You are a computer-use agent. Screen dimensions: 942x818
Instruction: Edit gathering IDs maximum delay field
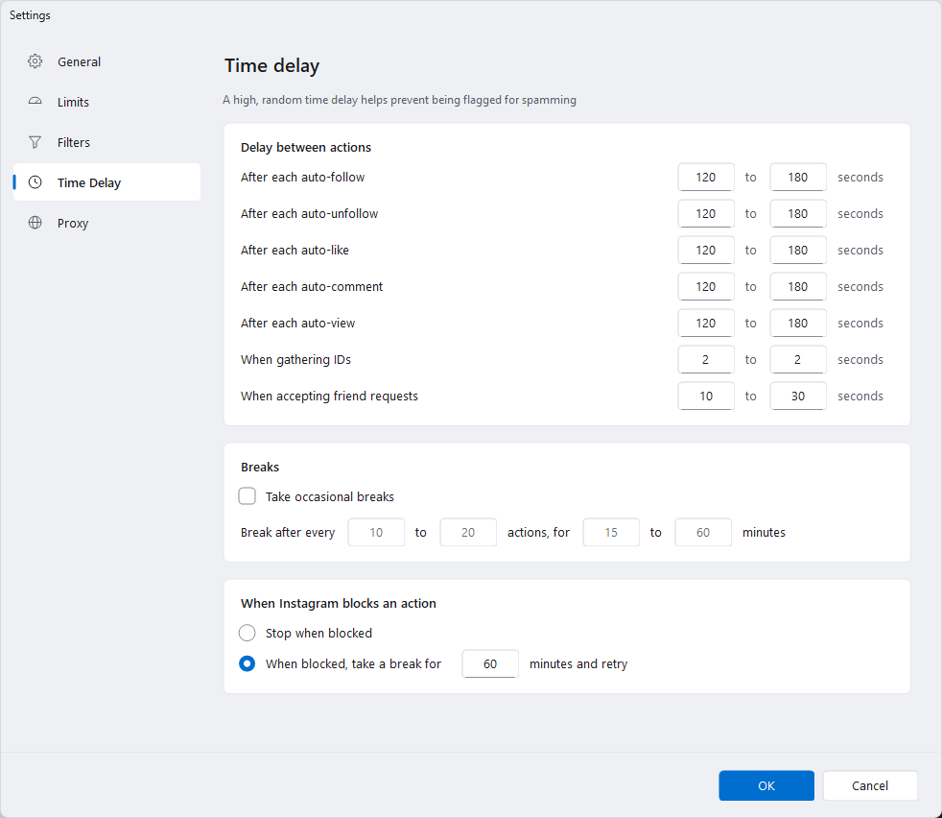coord(798,360)
